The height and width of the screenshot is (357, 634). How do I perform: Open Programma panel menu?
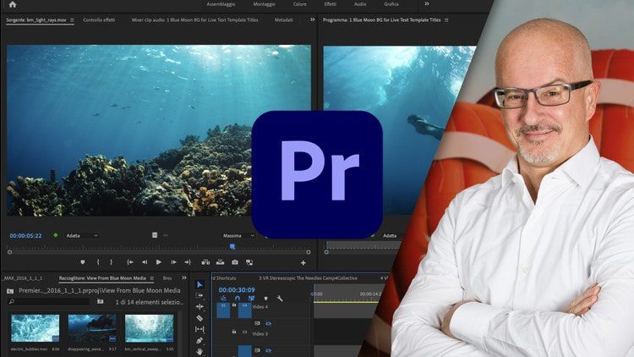446,19
